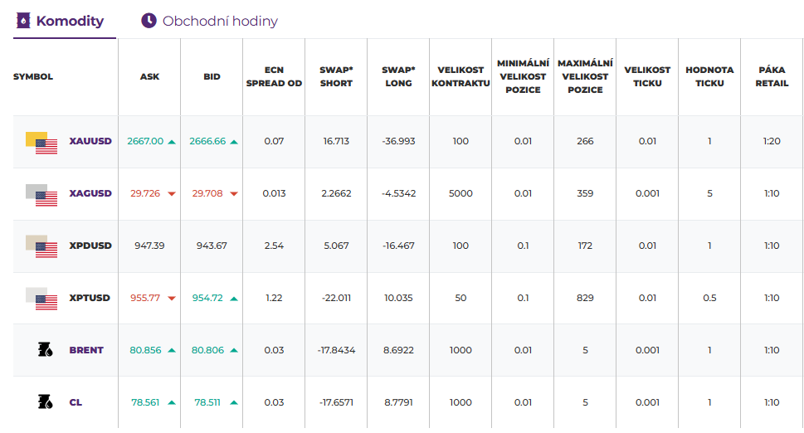Click the XAGUSD silver flag icon
This screenshot has height=433, width=804.
click(x=41, y=194)
